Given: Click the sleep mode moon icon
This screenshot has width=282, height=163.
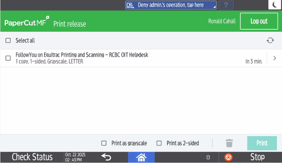Looking at the screenshot, I should [x=275, y=5].
